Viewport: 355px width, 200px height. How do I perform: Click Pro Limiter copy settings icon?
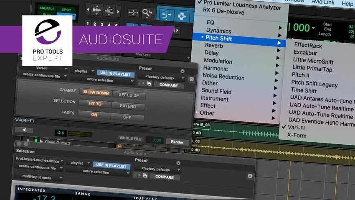tap(145, 175)
